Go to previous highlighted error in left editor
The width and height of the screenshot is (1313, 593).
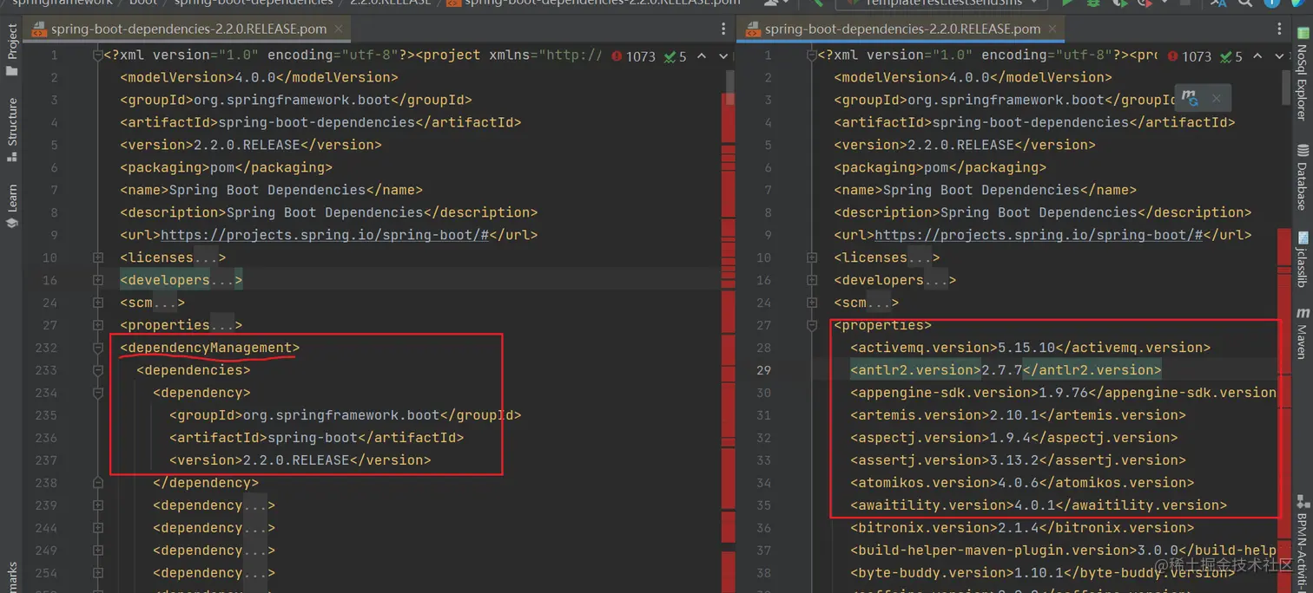(x=702, y=56)
